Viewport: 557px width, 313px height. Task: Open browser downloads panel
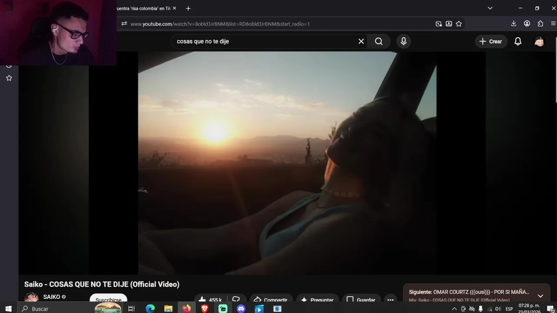513,23
